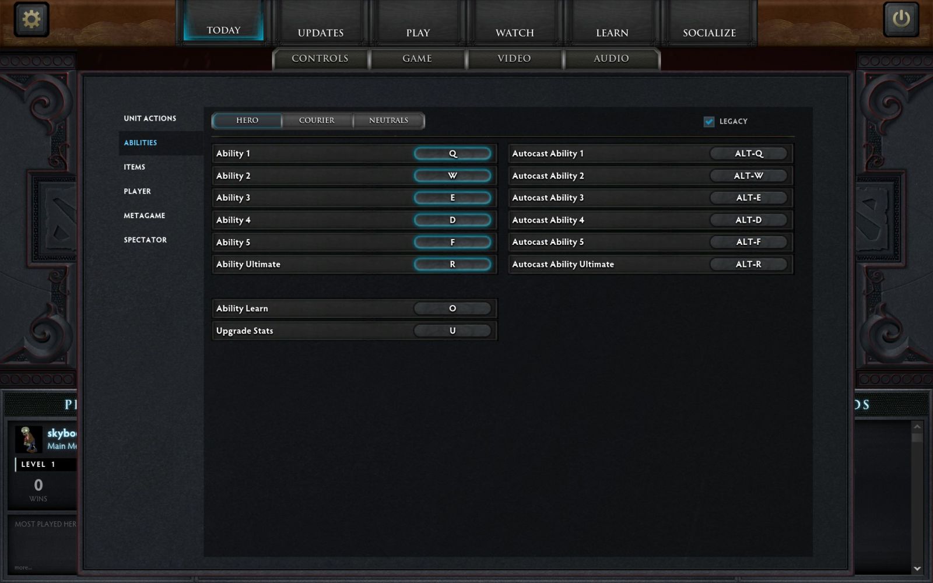Select the Learn tab
Screen dimensions: 933x583
click(x=612, y=23)
